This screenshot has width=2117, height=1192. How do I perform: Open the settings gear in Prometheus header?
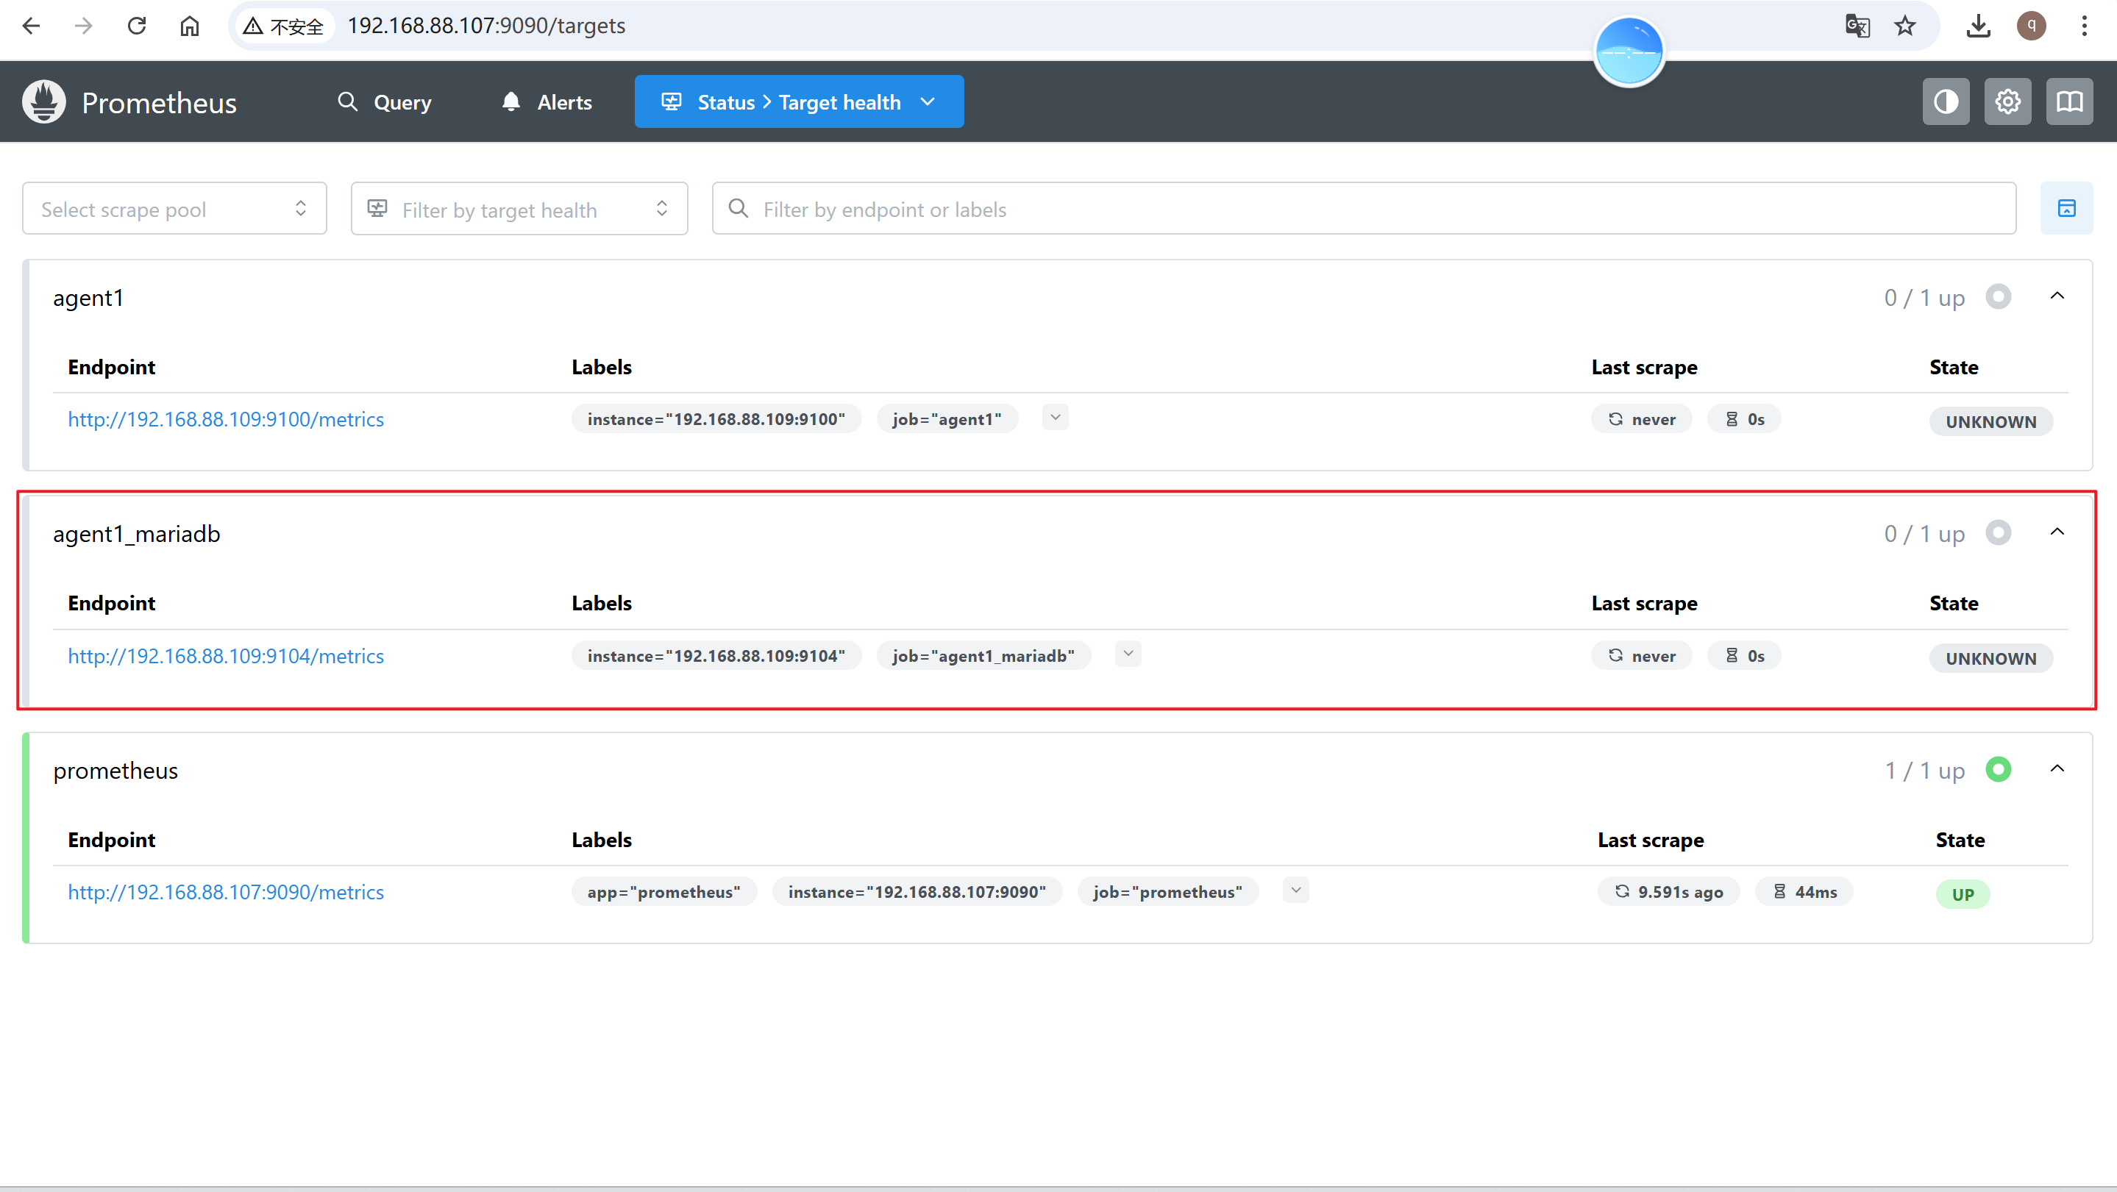tap(2007, 102)
